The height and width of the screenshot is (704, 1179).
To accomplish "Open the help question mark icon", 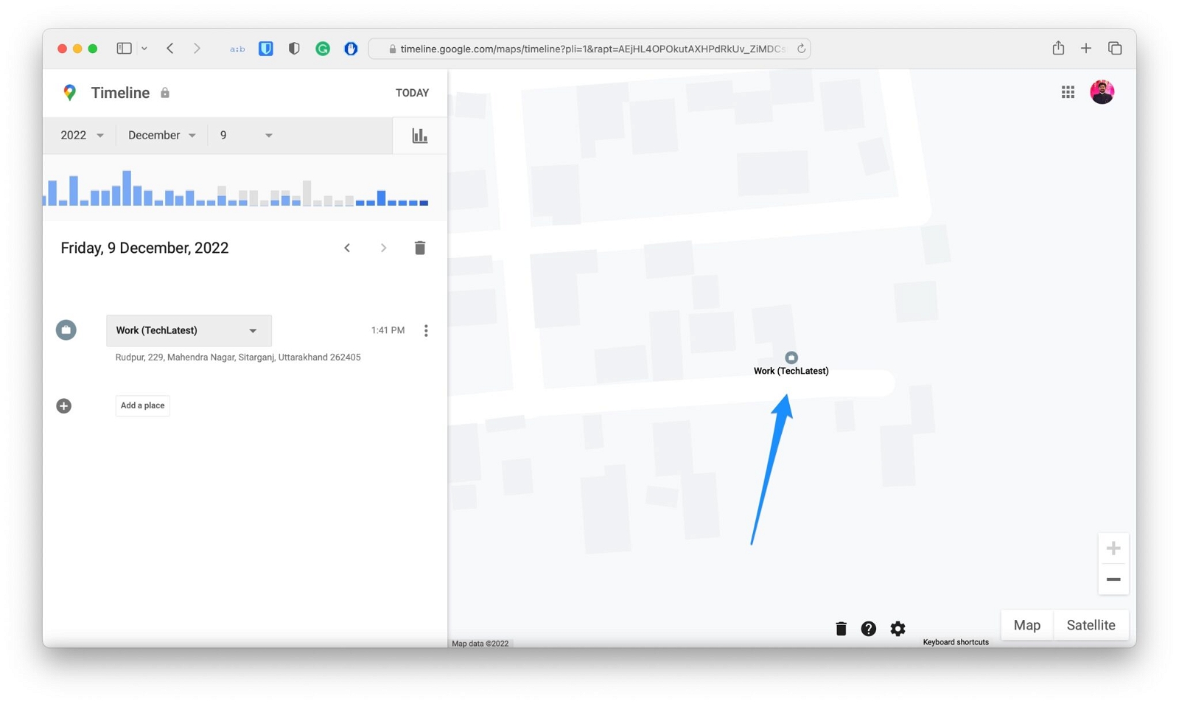I will click(x=869, y=628).
